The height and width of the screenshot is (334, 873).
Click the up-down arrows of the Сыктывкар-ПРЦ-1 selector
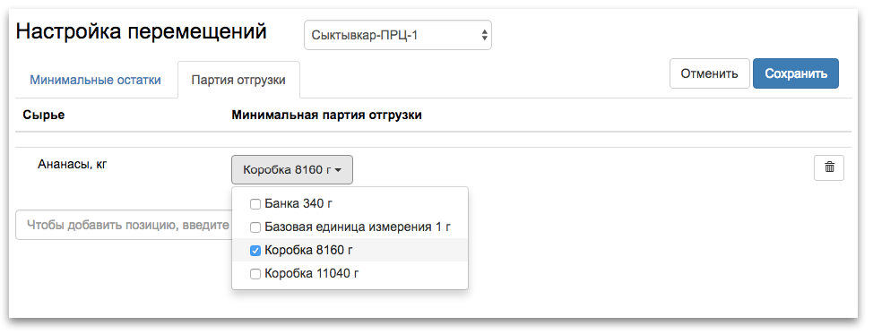tap(484, 35)
